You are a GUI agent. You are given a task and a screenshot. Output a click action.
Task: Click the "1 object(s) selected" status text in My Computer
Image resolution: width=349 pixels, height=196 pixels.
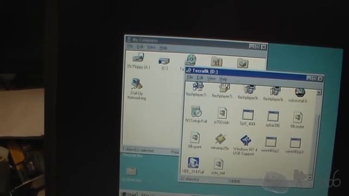139,150
